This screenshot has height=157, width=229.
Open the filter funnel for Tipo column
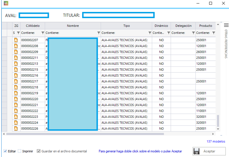point(150,33)
